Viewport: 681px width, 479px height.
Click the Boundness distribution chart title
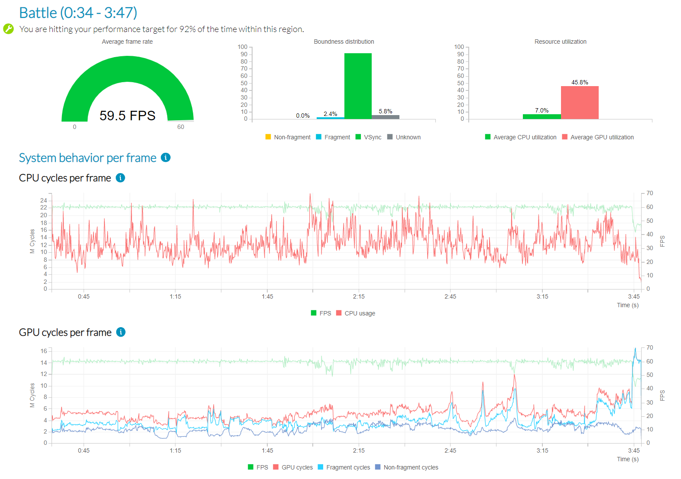(x=344, y=42)
